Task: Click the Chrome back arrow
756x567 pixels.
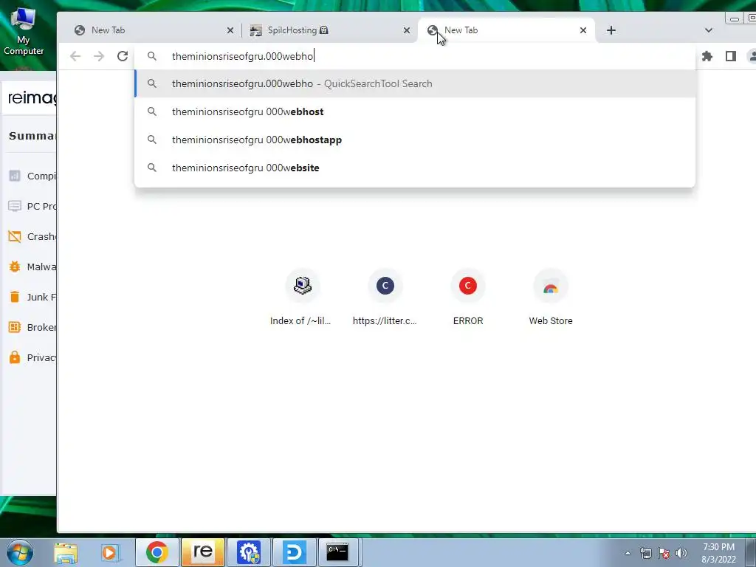Action: (75, 56)
